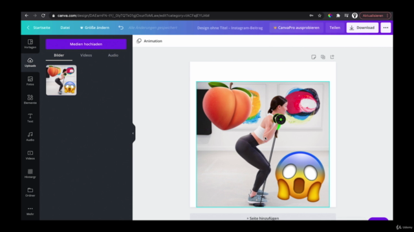Open the three-dots more options menu
The width and height of the screenshot is (414, 232).
click(386, 28)
